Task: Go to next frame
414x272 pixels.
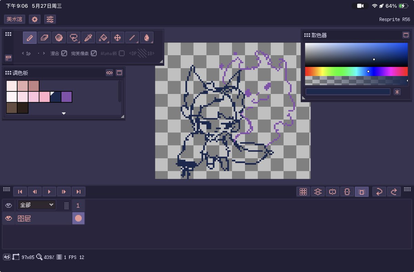Action: pyautogui.click(x=64, y=192)
